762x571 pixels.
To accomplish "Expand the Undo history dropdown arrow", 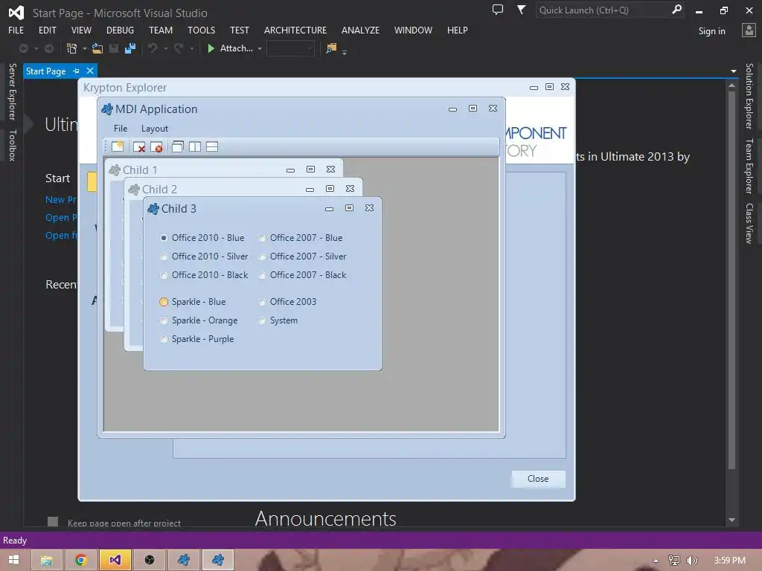I will pos(165,48).
